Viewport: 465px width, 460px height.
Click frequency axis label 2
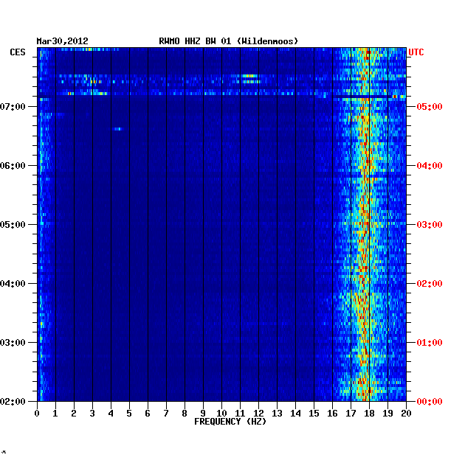(x=74, y=414)
